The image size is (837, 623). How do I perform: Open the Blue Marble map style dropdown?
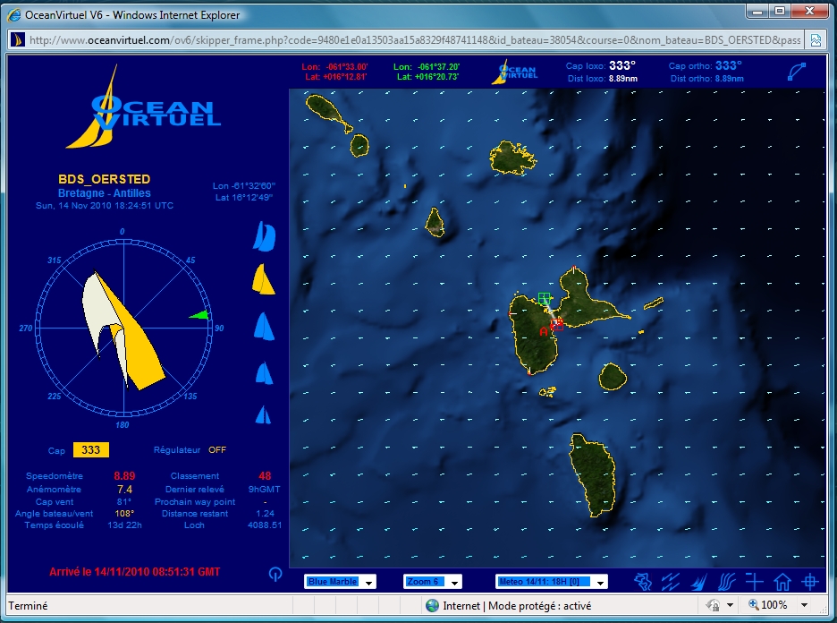coord(340,582)
